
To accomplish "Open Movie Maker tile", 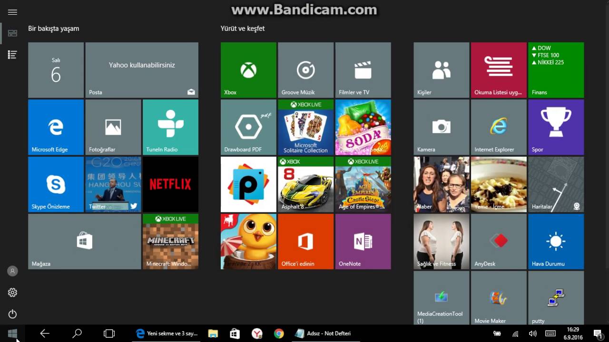I will point(499,298).
